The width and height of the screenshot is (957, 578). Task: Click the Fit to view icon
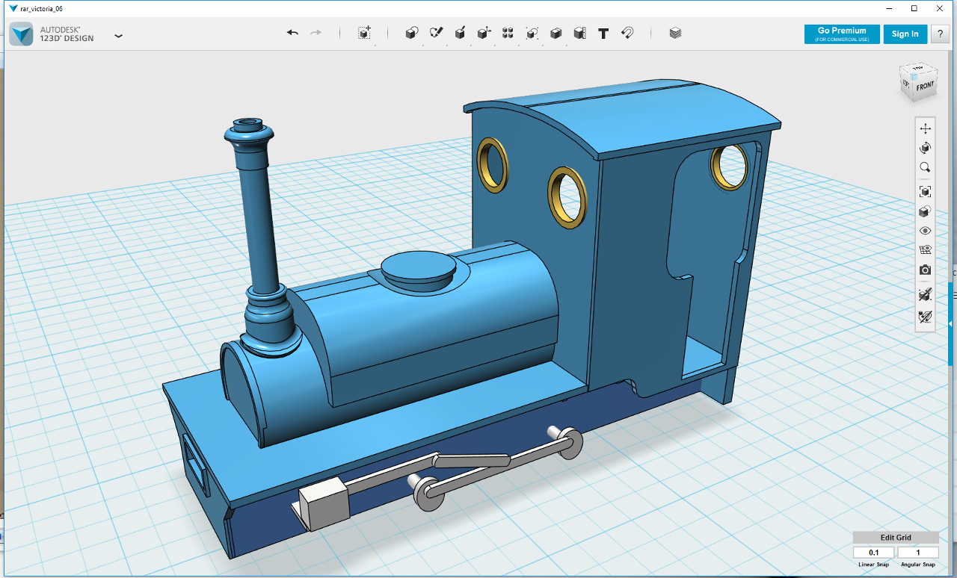click(x=925, y=192)
